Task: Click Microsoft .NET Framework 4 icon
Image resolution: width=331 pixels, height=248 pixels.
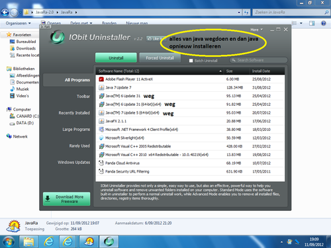Action: click(101, 130)
